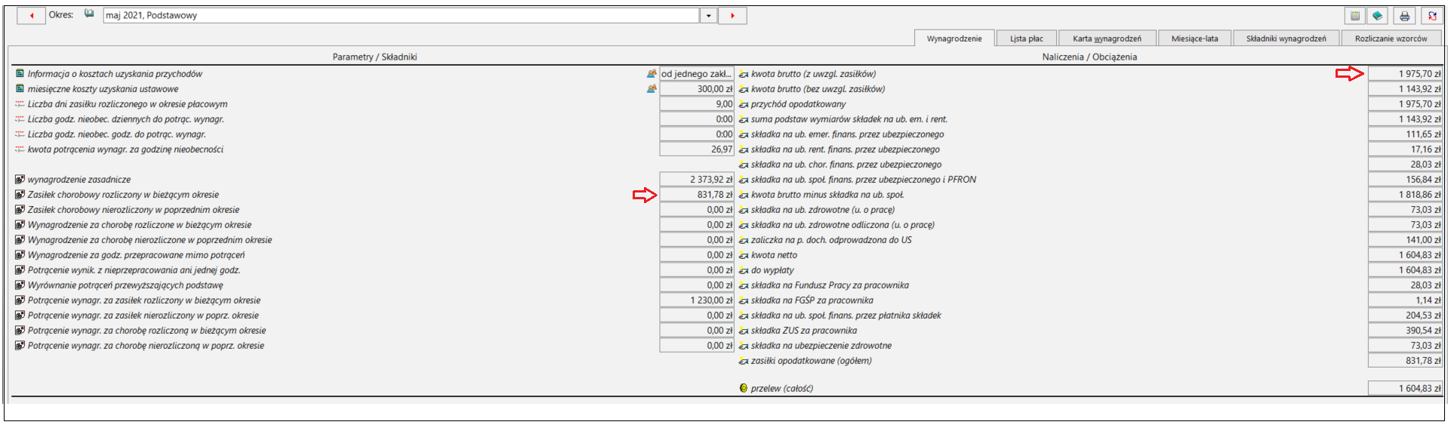Image resolution: width=1448 pixels, height=428 pixels.
Task: Click the icon before 'wynagrodzenie zasadnicze'
Action: [x=20, y=180]
